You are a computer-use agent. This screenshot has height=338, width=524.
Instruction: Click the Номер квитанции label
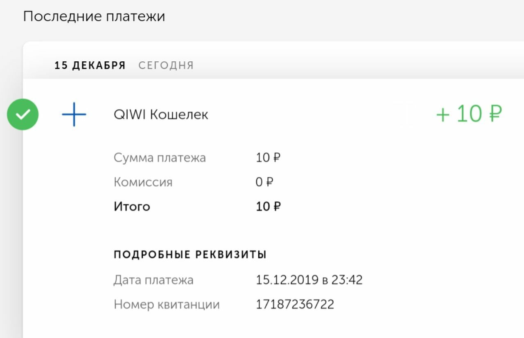tap(167, 304)
